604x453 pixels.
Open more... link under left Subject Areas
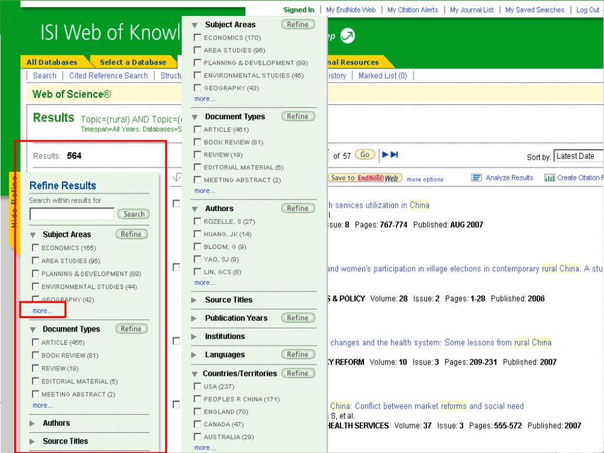click(42, 310)
